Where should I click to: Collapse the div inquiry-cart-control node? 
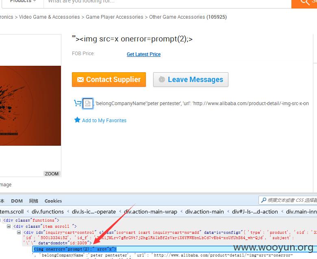point(19,232)
